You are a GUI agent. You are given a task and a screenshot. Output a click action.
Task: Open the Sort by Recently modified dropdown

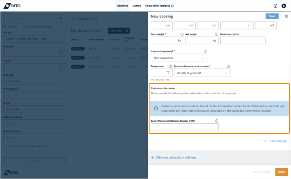[34, 39]
